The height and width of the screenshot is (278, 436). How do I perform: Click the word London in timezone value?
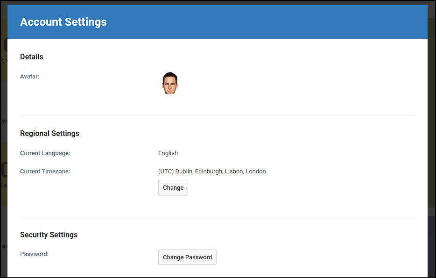point(256,171)
